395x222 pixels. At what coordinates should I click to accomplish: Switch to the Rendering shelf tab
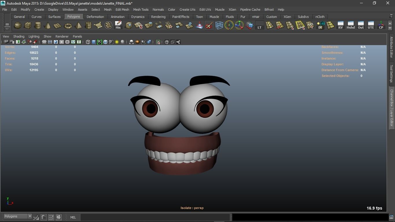[x=158, y=17]
